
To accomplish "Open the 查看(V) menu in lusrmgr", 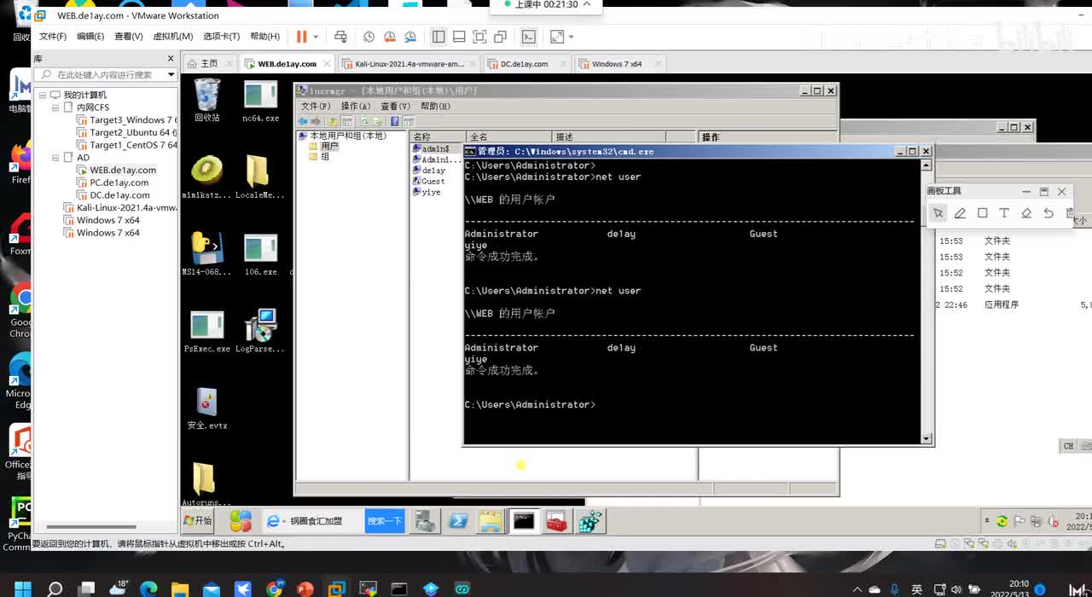I will pyautogui.click(x=395, y=107).
